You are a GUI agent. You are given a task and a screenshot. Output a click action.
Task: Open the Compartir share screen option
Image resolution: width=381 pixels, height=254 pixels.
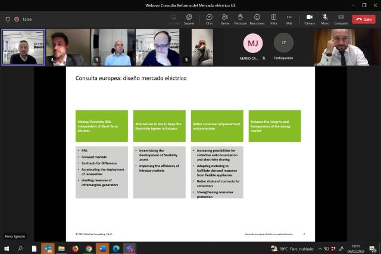(341, 18)
